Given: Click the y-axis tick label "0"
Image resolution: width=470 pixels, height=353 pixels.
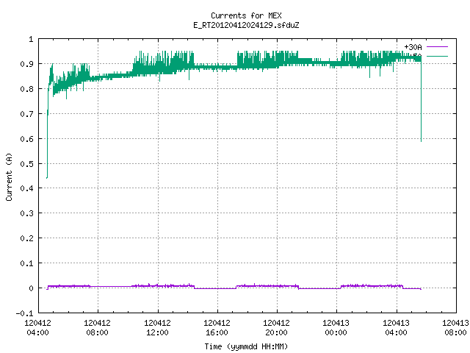Looking at the screenshot, I should point(31,288).
